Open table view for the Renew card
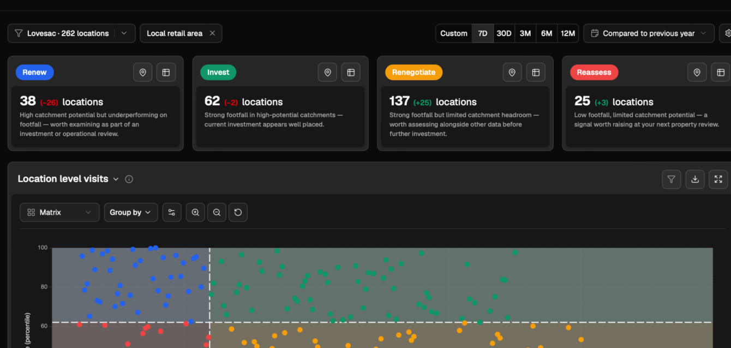 (166, 73)
